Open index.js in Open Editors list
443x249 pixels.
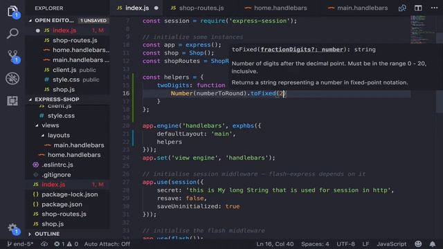coord(68,30)
